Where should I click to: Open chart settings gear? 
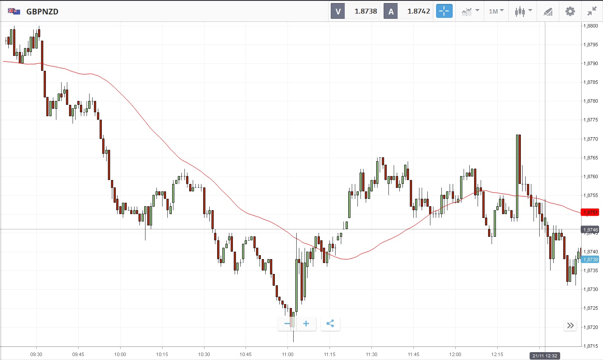(570, 11)
